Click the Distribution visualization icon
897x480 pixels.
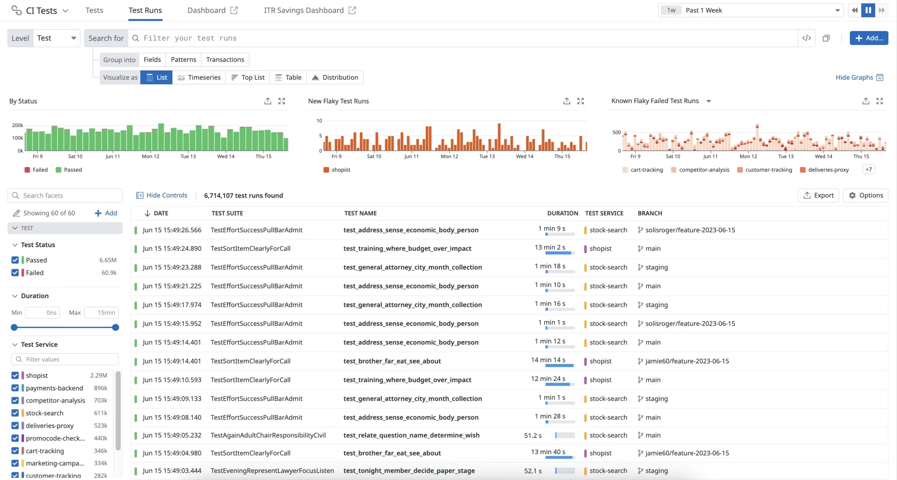tap(315, 77)
